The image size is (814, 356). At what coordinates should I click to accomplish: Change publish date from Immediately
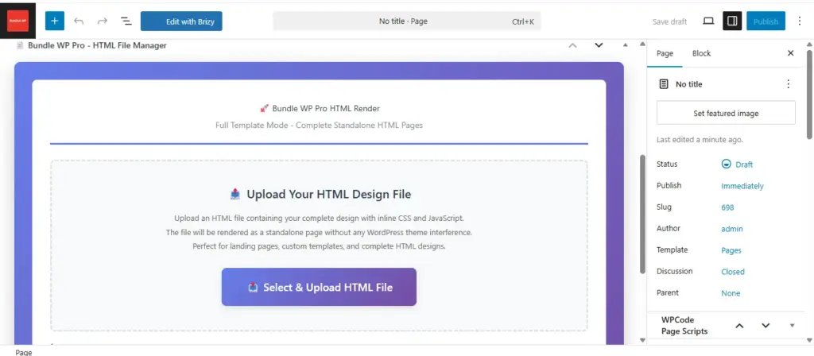pyautogui.click(x=742, y=186)
